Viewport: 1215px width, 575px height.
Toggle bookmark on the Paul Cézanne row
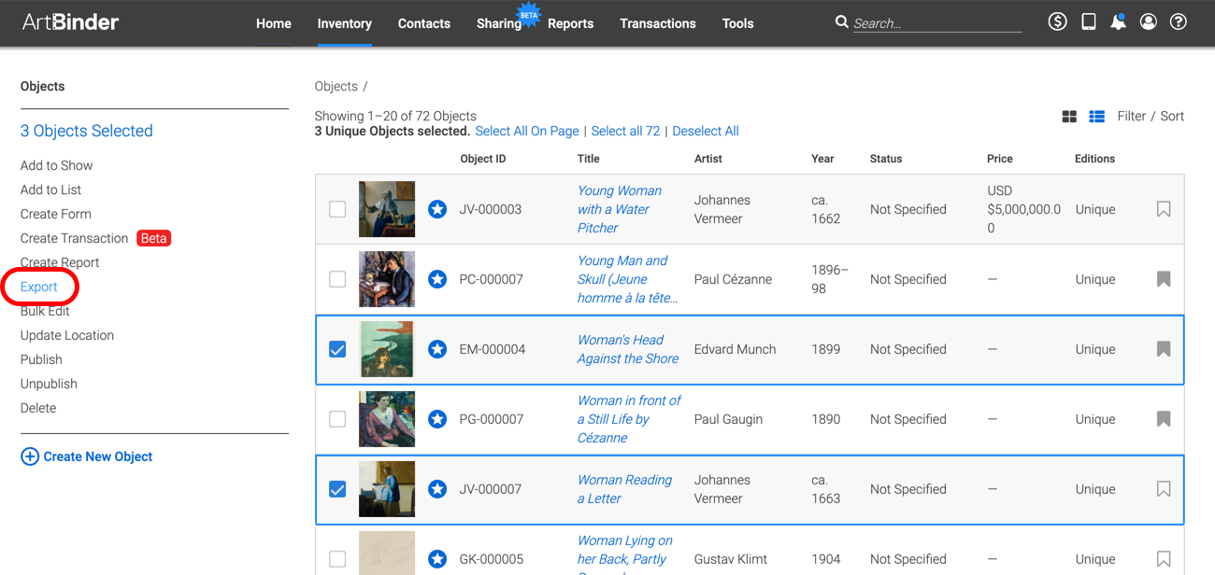(1164, 279)
